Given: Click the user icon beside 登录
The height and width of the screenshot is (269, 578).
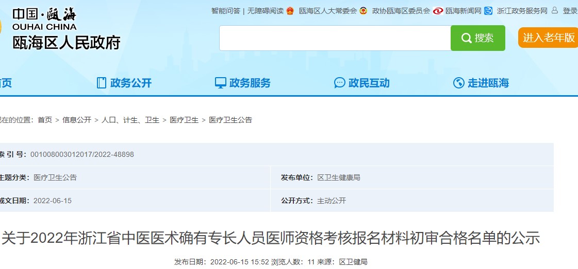Looking at the screenshot, I should coord(555,10).
